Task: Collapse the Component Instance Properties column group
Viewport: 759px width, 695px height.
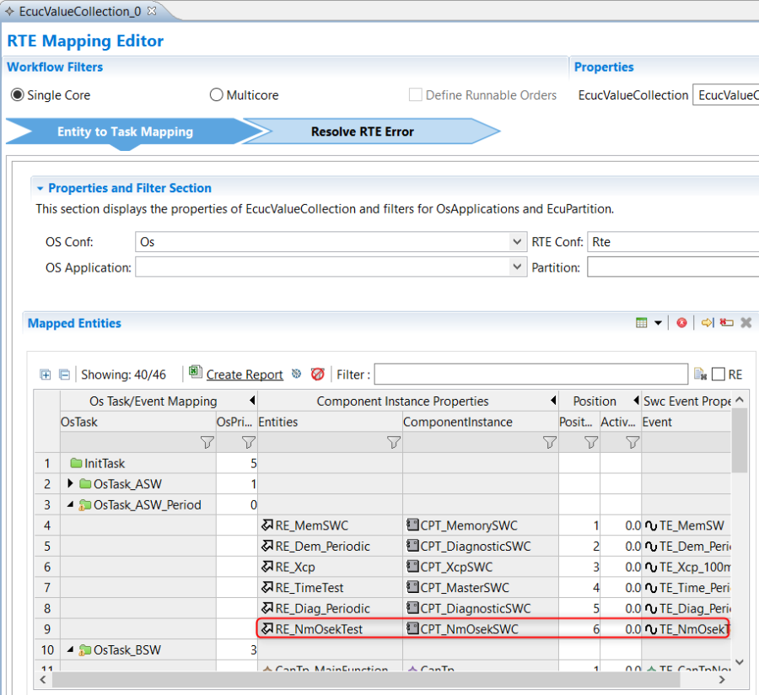Action: pos(553,401)
